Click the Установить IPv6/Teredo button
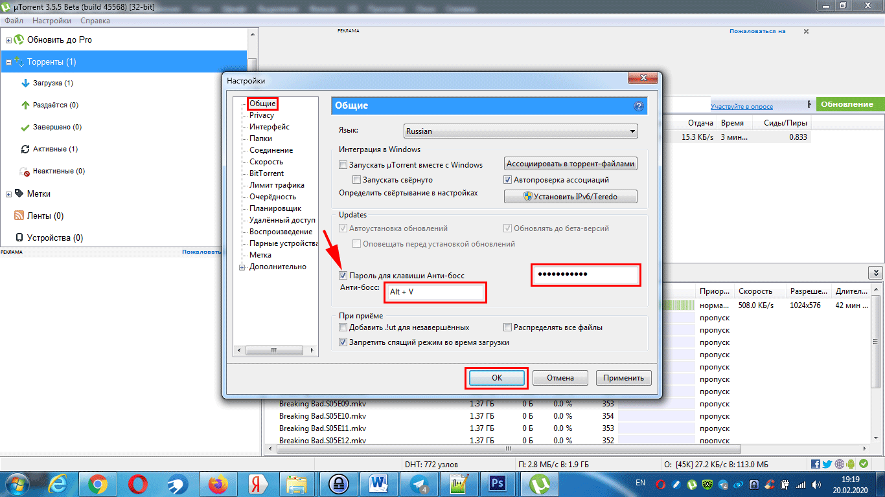The image size is (885, 497). (570, 197)
